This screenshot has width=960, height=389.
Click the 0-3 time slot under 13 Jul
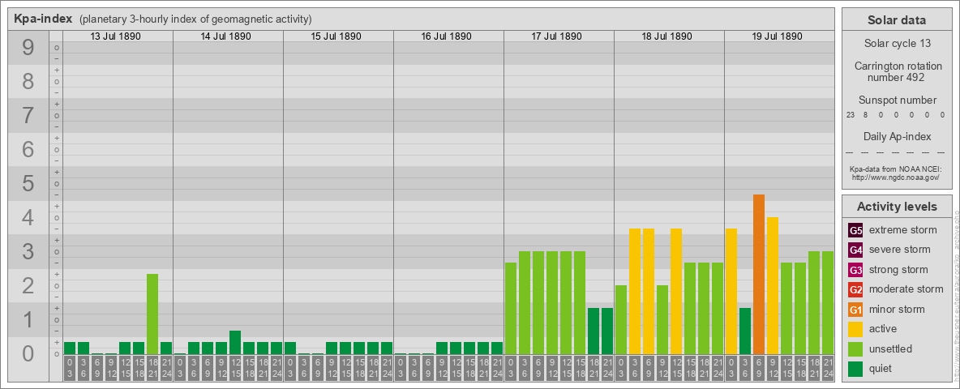click(x=70, y=369)
